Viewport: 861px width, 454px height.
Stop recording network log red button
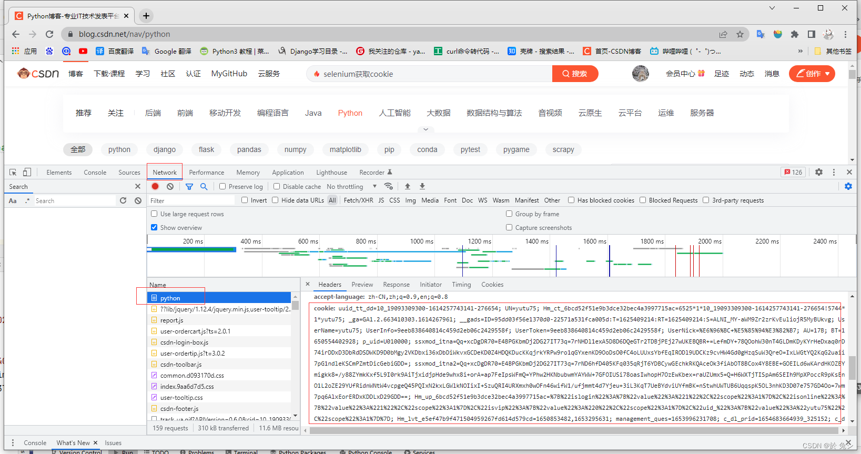pos(155,186)
